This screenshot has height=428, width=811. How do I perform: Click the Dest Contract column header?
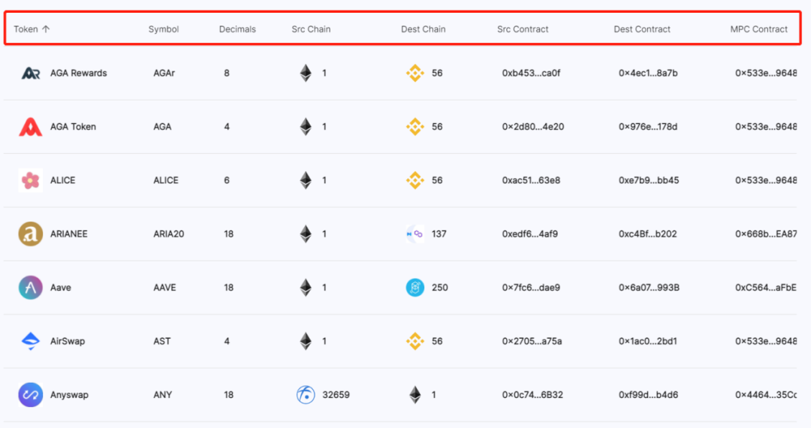coord(642,29)
